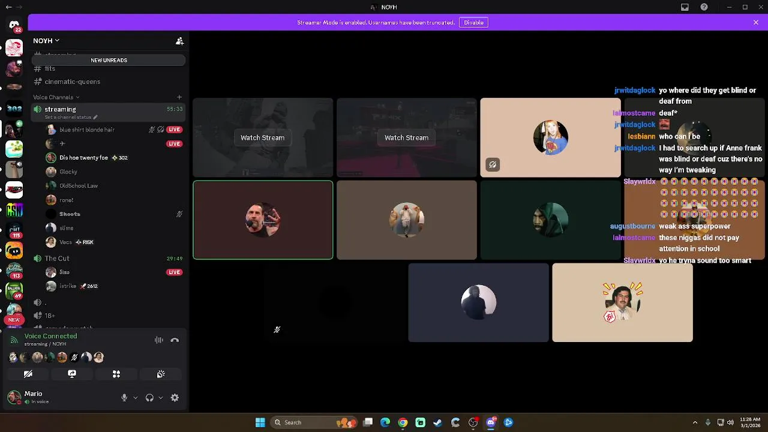768x432 pixels.
Task: Set a channel status pencil link
Action: tap(71, 118)
